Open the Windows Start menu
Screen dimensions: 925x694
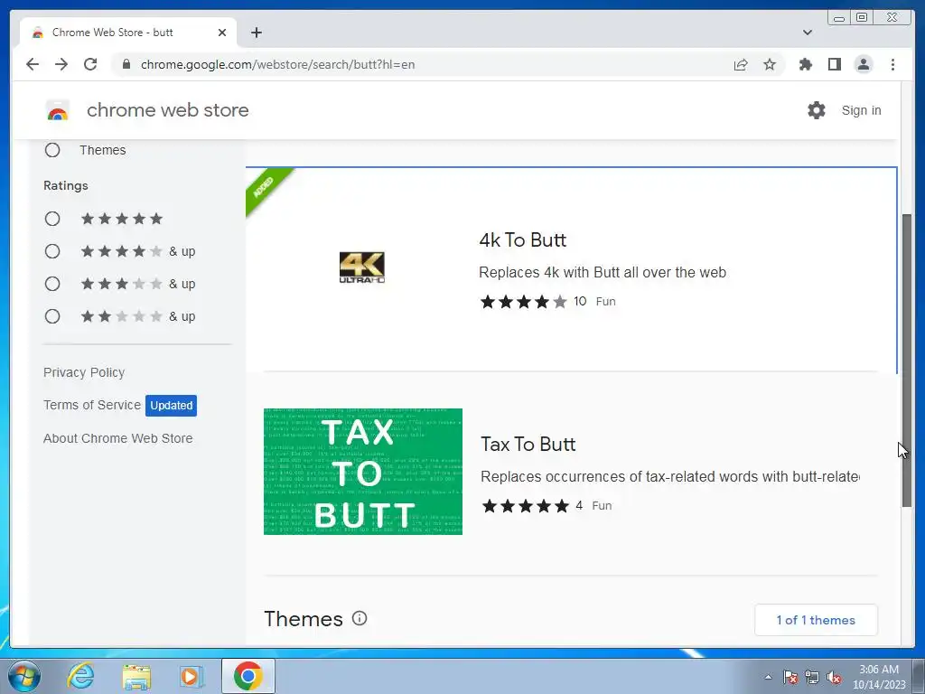tap(23, 676)
